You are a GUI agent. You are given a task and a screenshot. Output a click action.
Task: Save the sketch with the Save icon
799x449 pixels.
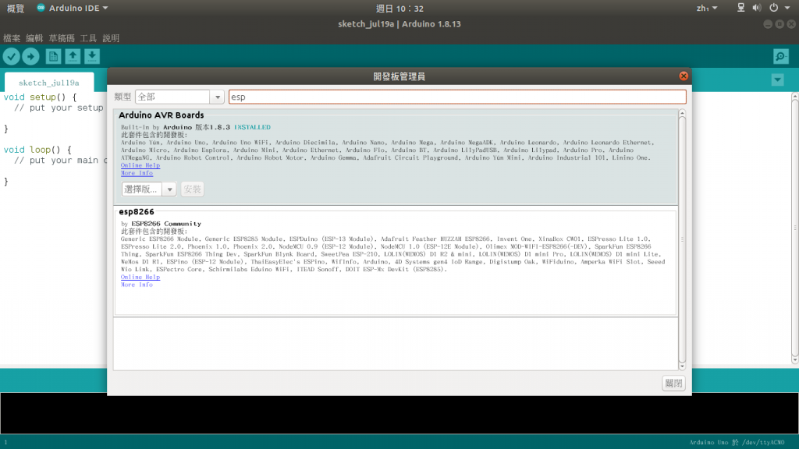pos(92,56)
